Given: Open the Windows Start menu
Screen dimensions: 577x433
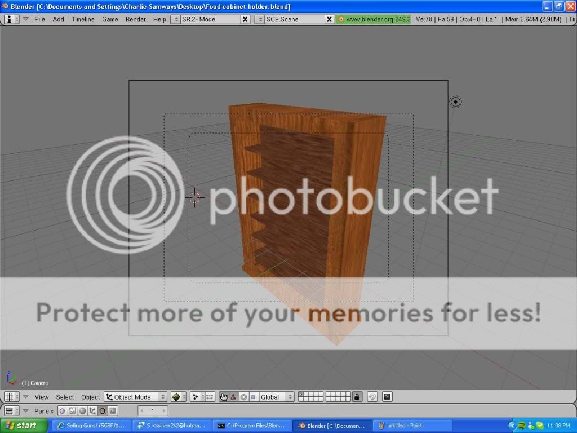Looking at the screenshot, I should (x=24, y=426).
